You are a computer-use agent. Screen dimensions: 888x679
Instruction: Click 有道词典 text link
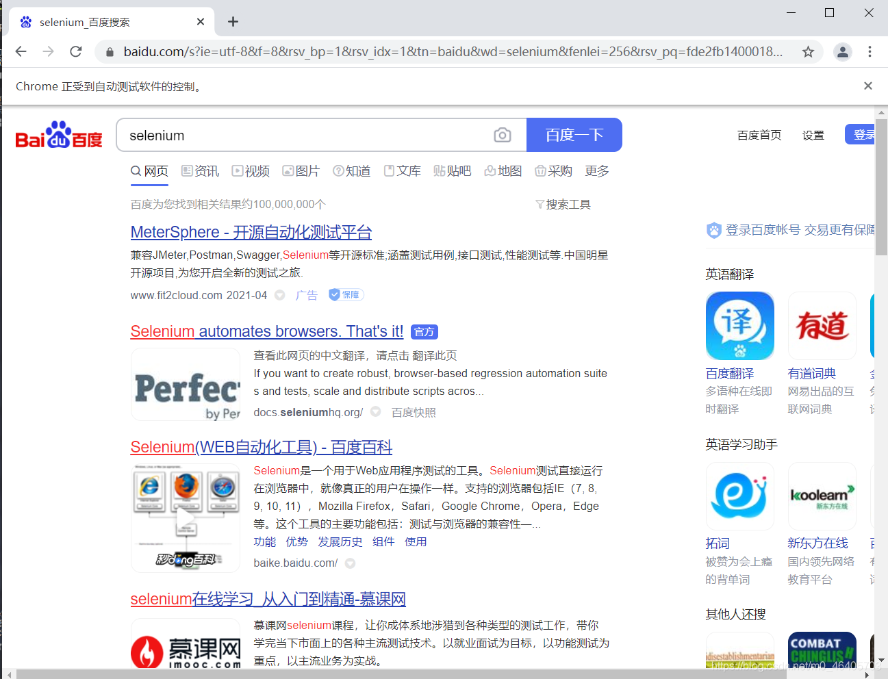(x=812, y=374)
